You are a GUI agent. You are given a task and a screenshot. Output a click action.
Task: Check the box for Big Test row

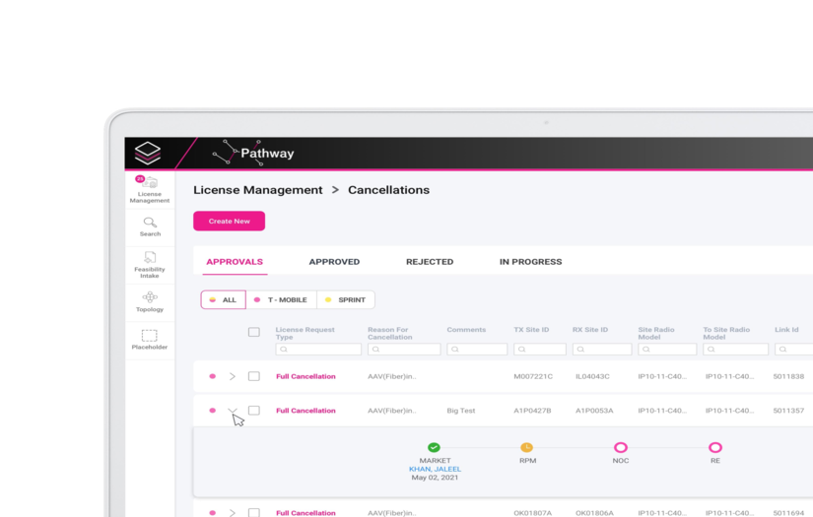pos(254,411)
